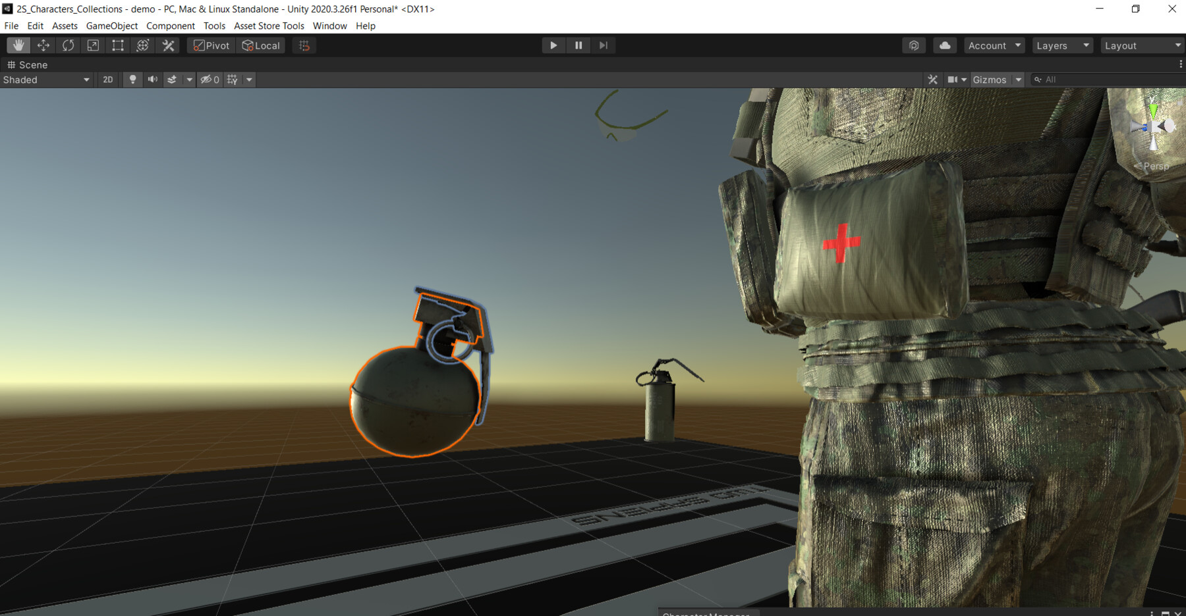Image resolution: width=1186 pixels, height=616 pixels.
Task: Open Asset Store Tools menu
Action: pos(269,26)
